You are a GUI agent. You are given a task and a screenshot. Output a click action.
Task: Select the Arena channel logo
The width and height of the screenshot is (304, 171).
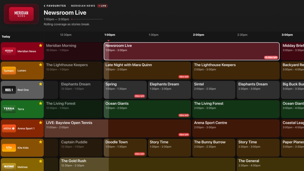(9, 128)
